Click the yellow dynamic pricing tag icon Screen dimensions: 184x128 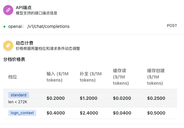pyautogui.click(x=8, y=45)
